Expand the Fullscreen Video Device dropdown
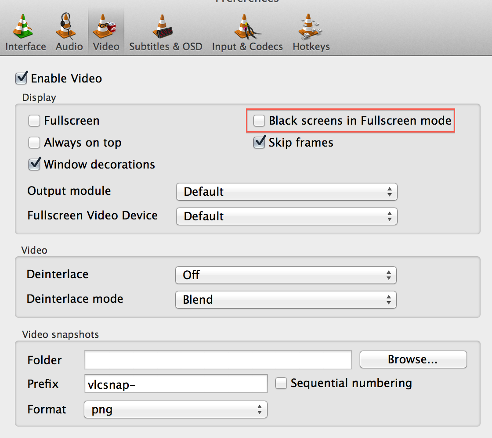This screenshot has height=438, width=492. tap(287, 216)
